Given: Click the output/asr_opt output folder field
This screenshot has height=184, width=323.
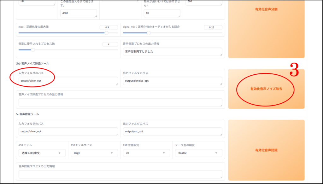Looking at the screenshot, I should [172, 132].
